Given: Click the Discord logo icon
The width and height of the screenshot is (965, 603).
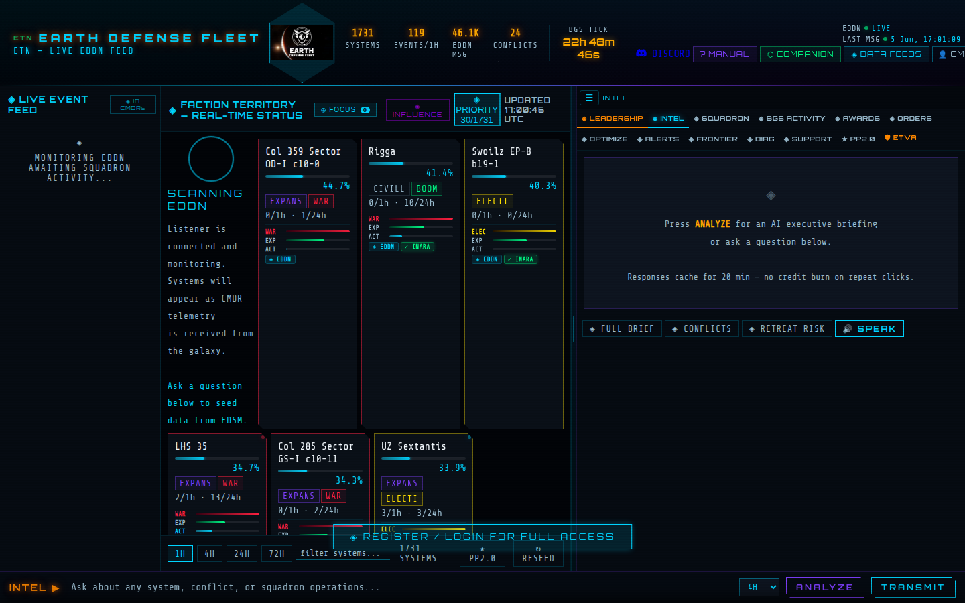Looking at the screenshot, I should (641, 53).
